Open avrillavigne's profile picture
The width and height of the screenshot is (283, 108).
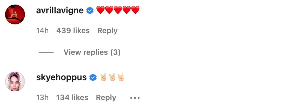[x=15, y=15]
